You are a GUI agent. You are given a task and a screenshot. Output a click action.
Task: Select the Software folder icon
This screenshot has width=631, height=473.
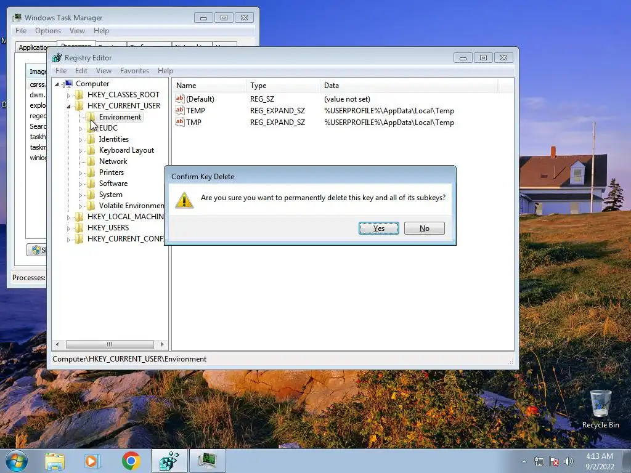pyautogui.click(x=91, y=184)
